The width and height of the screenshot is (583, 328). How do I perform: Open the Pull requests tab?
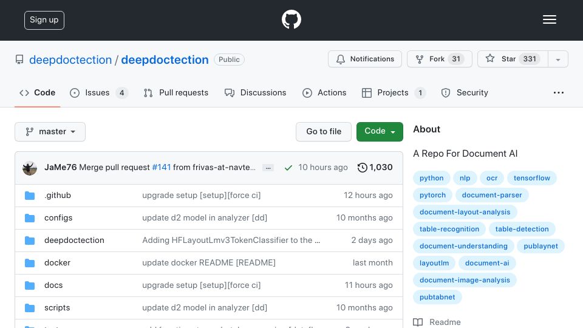pos(176,92)
